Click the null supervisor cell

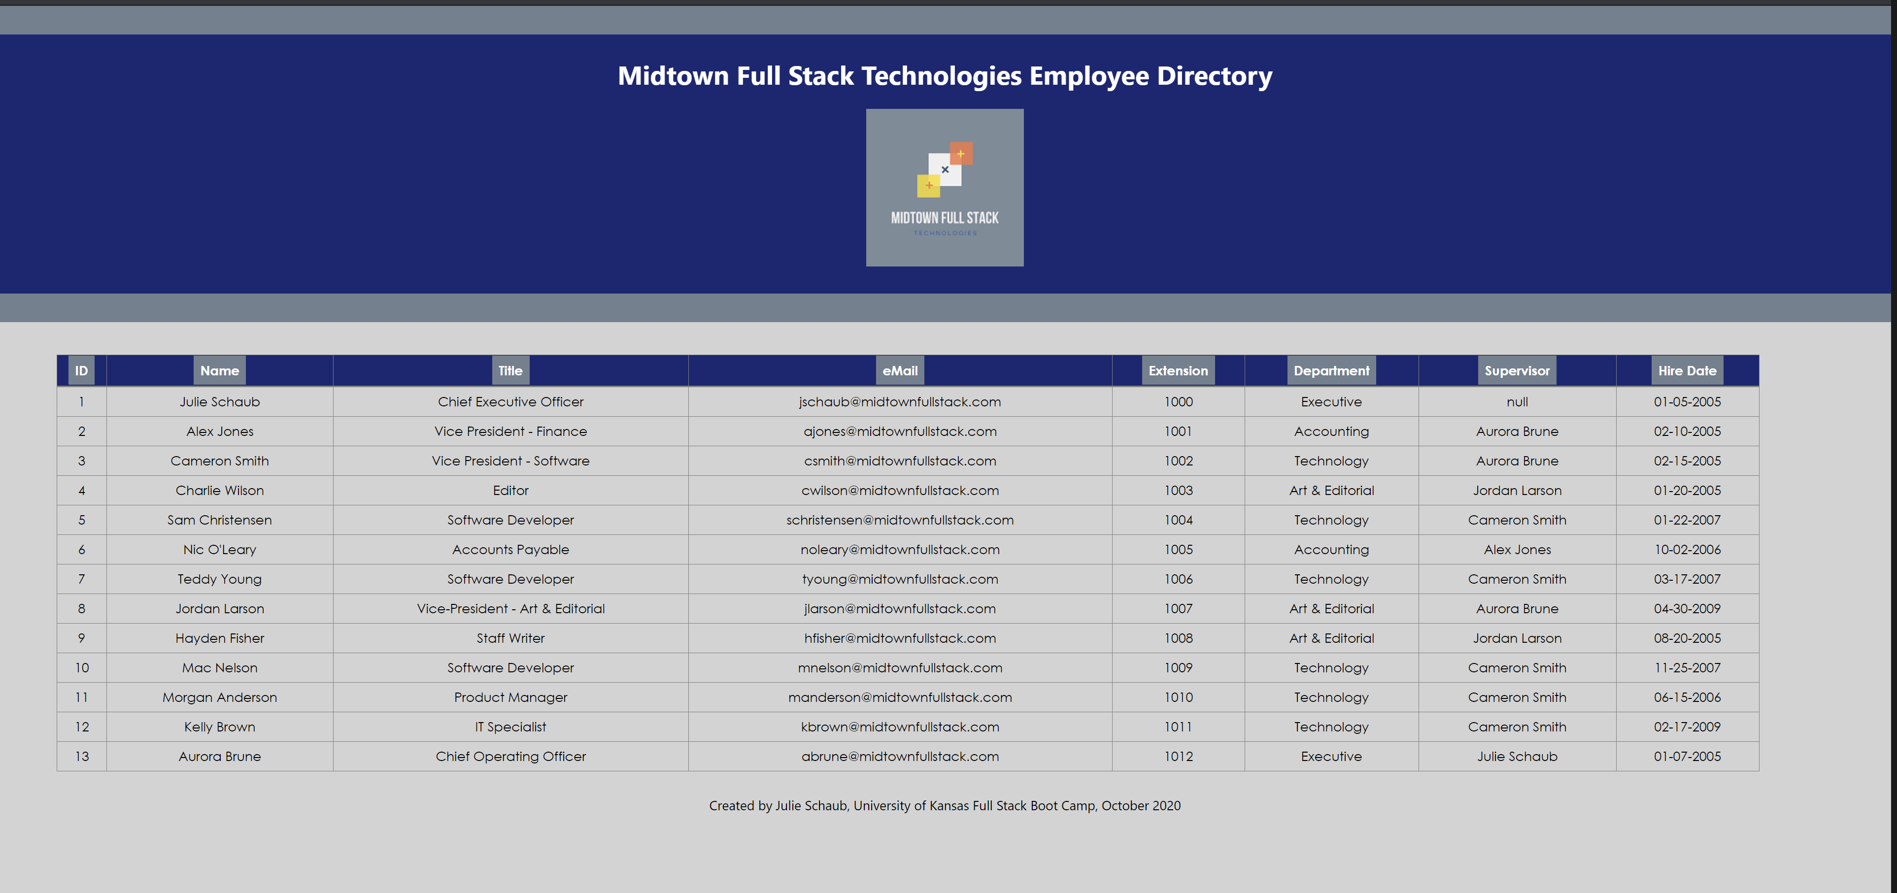(1516, 402)
